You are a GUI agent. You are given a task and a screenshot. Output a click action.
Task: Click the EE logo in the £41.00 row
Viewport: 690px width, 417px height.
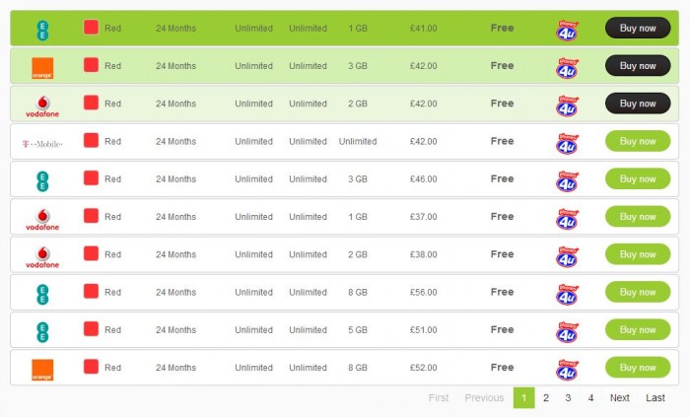tap(42, 29)
